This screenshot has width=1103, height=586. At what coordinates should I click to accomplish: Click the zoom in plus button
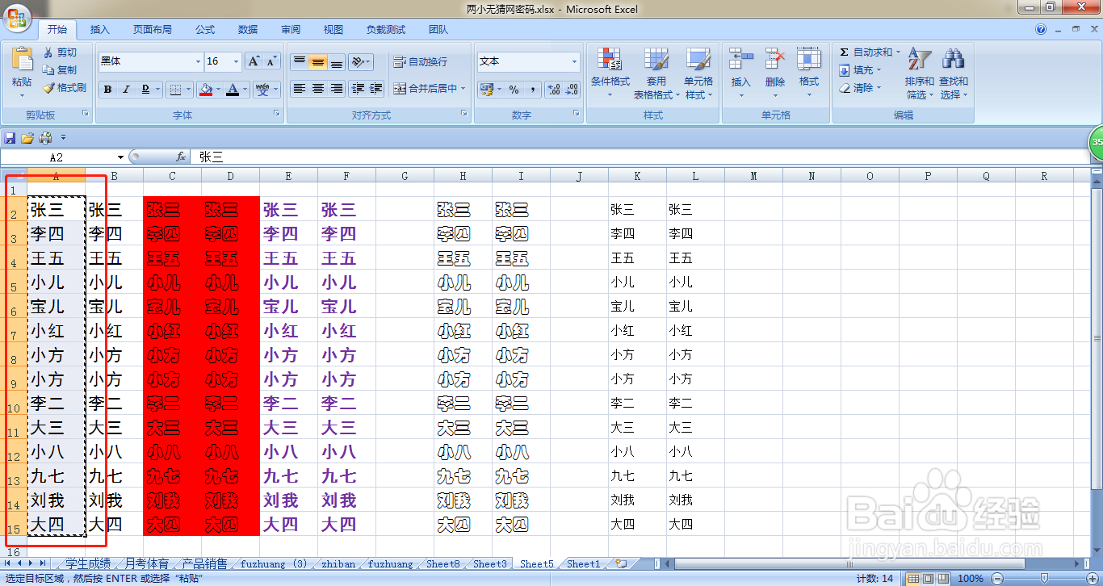(1094, 578)
